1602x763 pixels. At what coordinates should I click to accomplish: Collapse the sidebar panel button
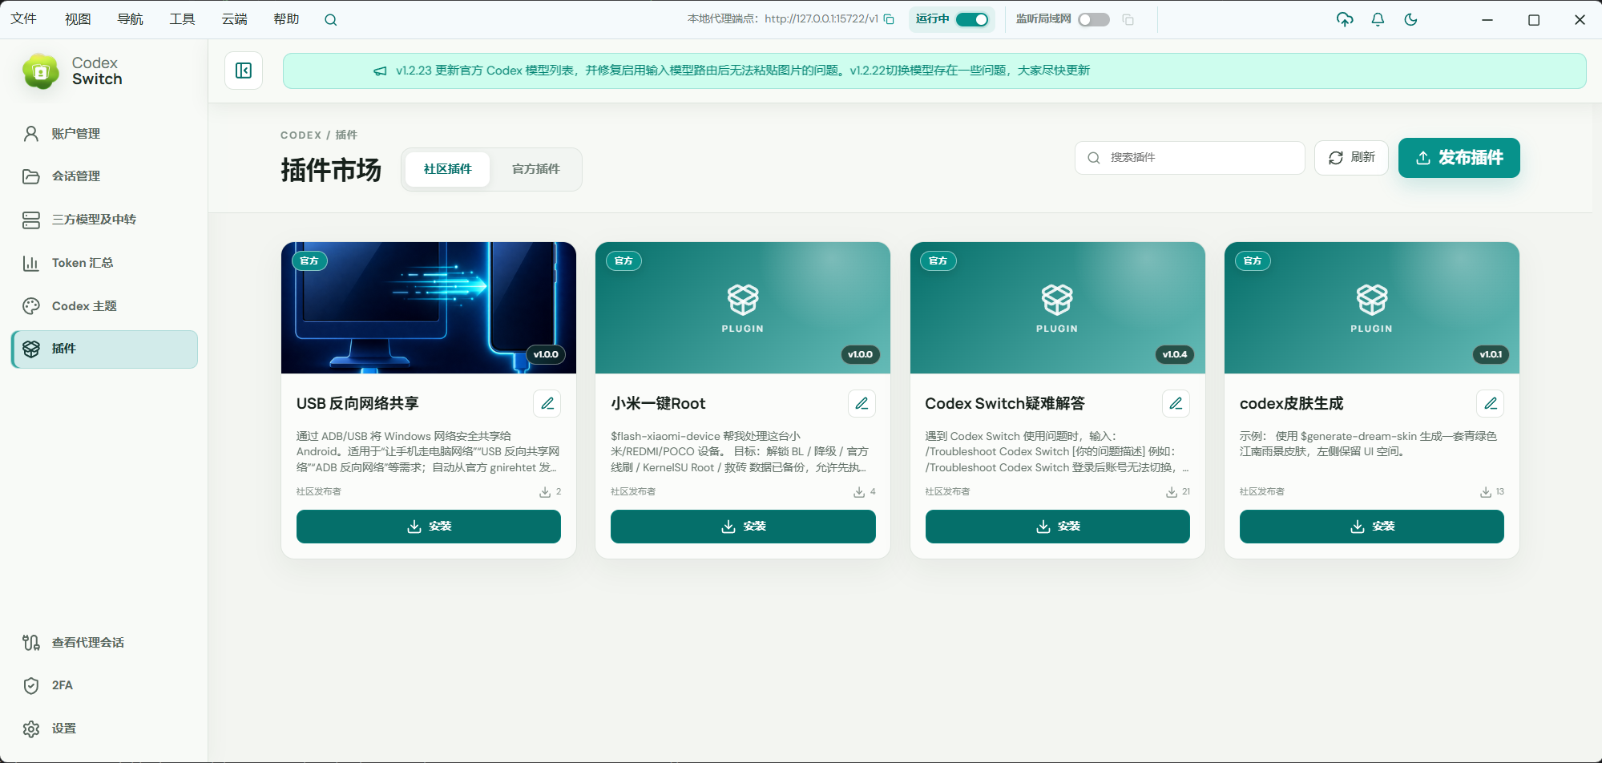point(244,71)
